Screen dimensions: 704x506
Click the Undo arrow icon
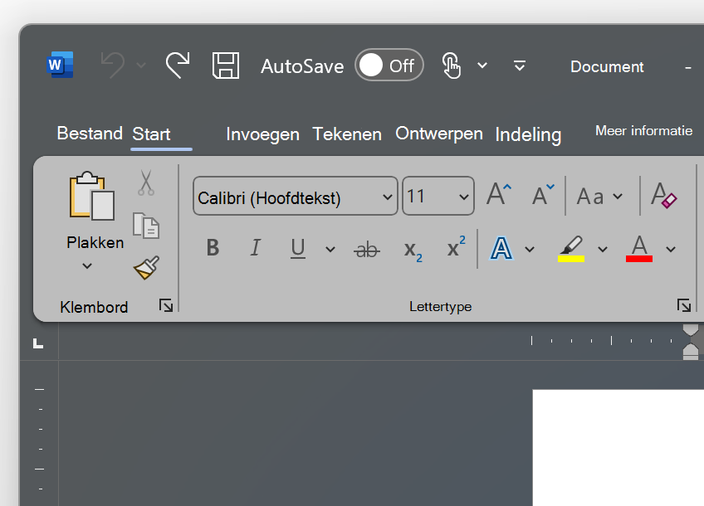click(112, 65)
